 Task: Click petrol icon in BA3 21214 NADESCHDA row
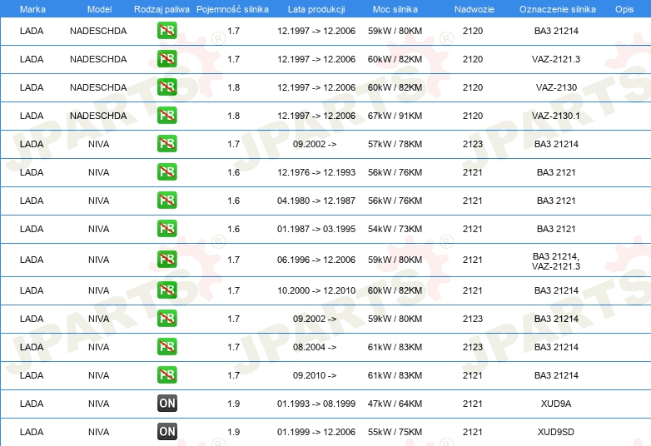click(x=166, y=31)
